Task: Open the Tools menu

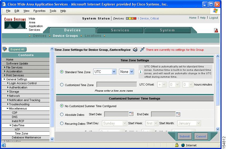Action: pyautogui.click(x=53, y=11)
